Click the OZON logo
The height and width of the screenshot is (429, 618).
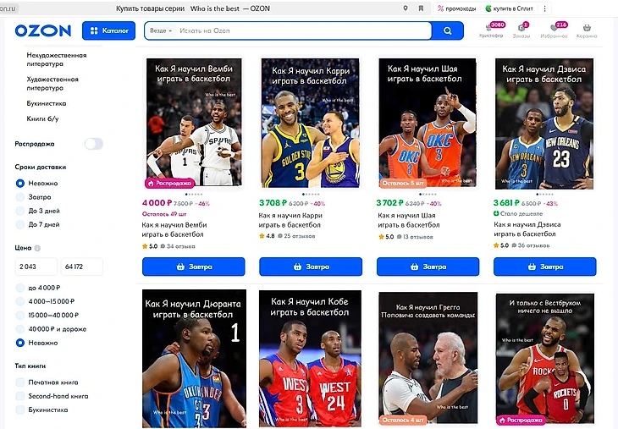[43, 30]
